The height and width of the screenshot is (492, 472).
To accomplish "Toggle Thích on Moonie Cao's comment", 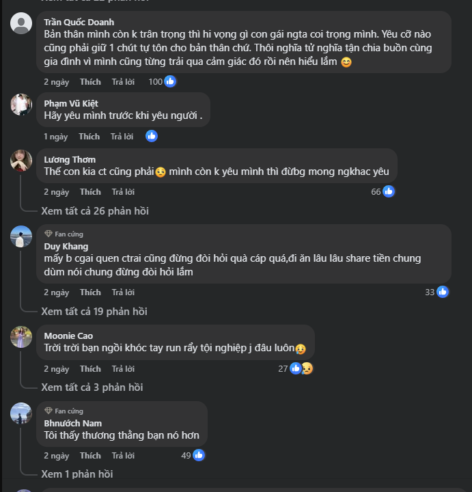I will pos(90,369).
